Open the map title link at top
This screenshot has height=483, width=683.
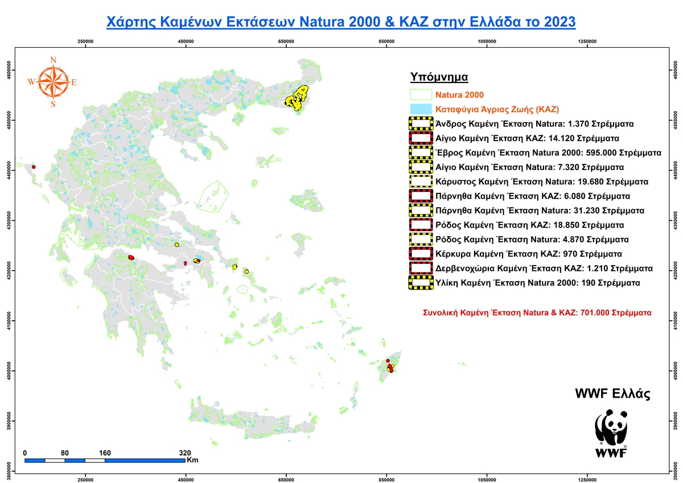341,22
